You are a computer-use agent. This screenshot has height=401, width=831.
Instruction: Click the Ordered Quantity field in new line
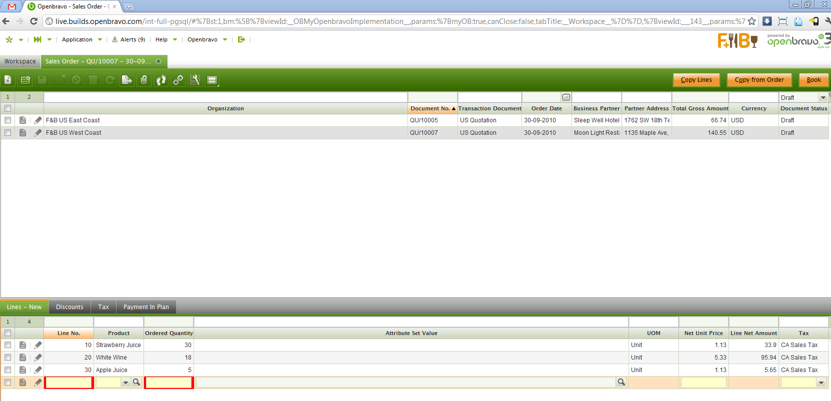[168, 383]
